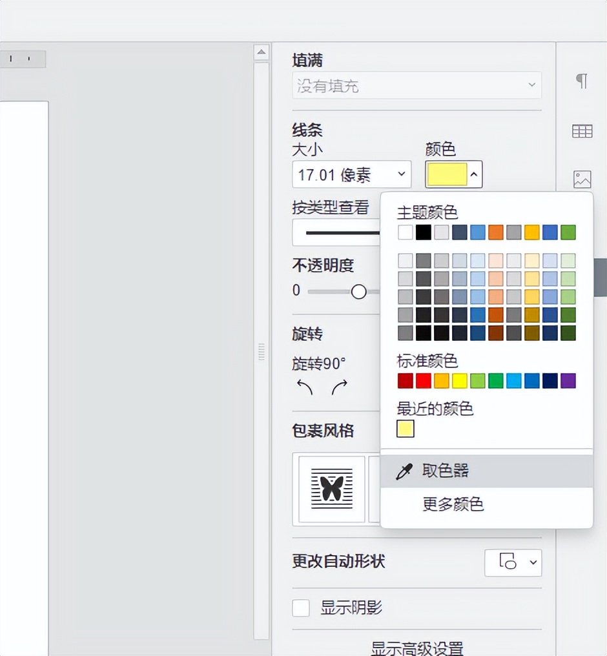Viewport: 607px width, 656px height.
Task: Choose 更多颜色 from the color menu
Action: click(x=453, y=505)
